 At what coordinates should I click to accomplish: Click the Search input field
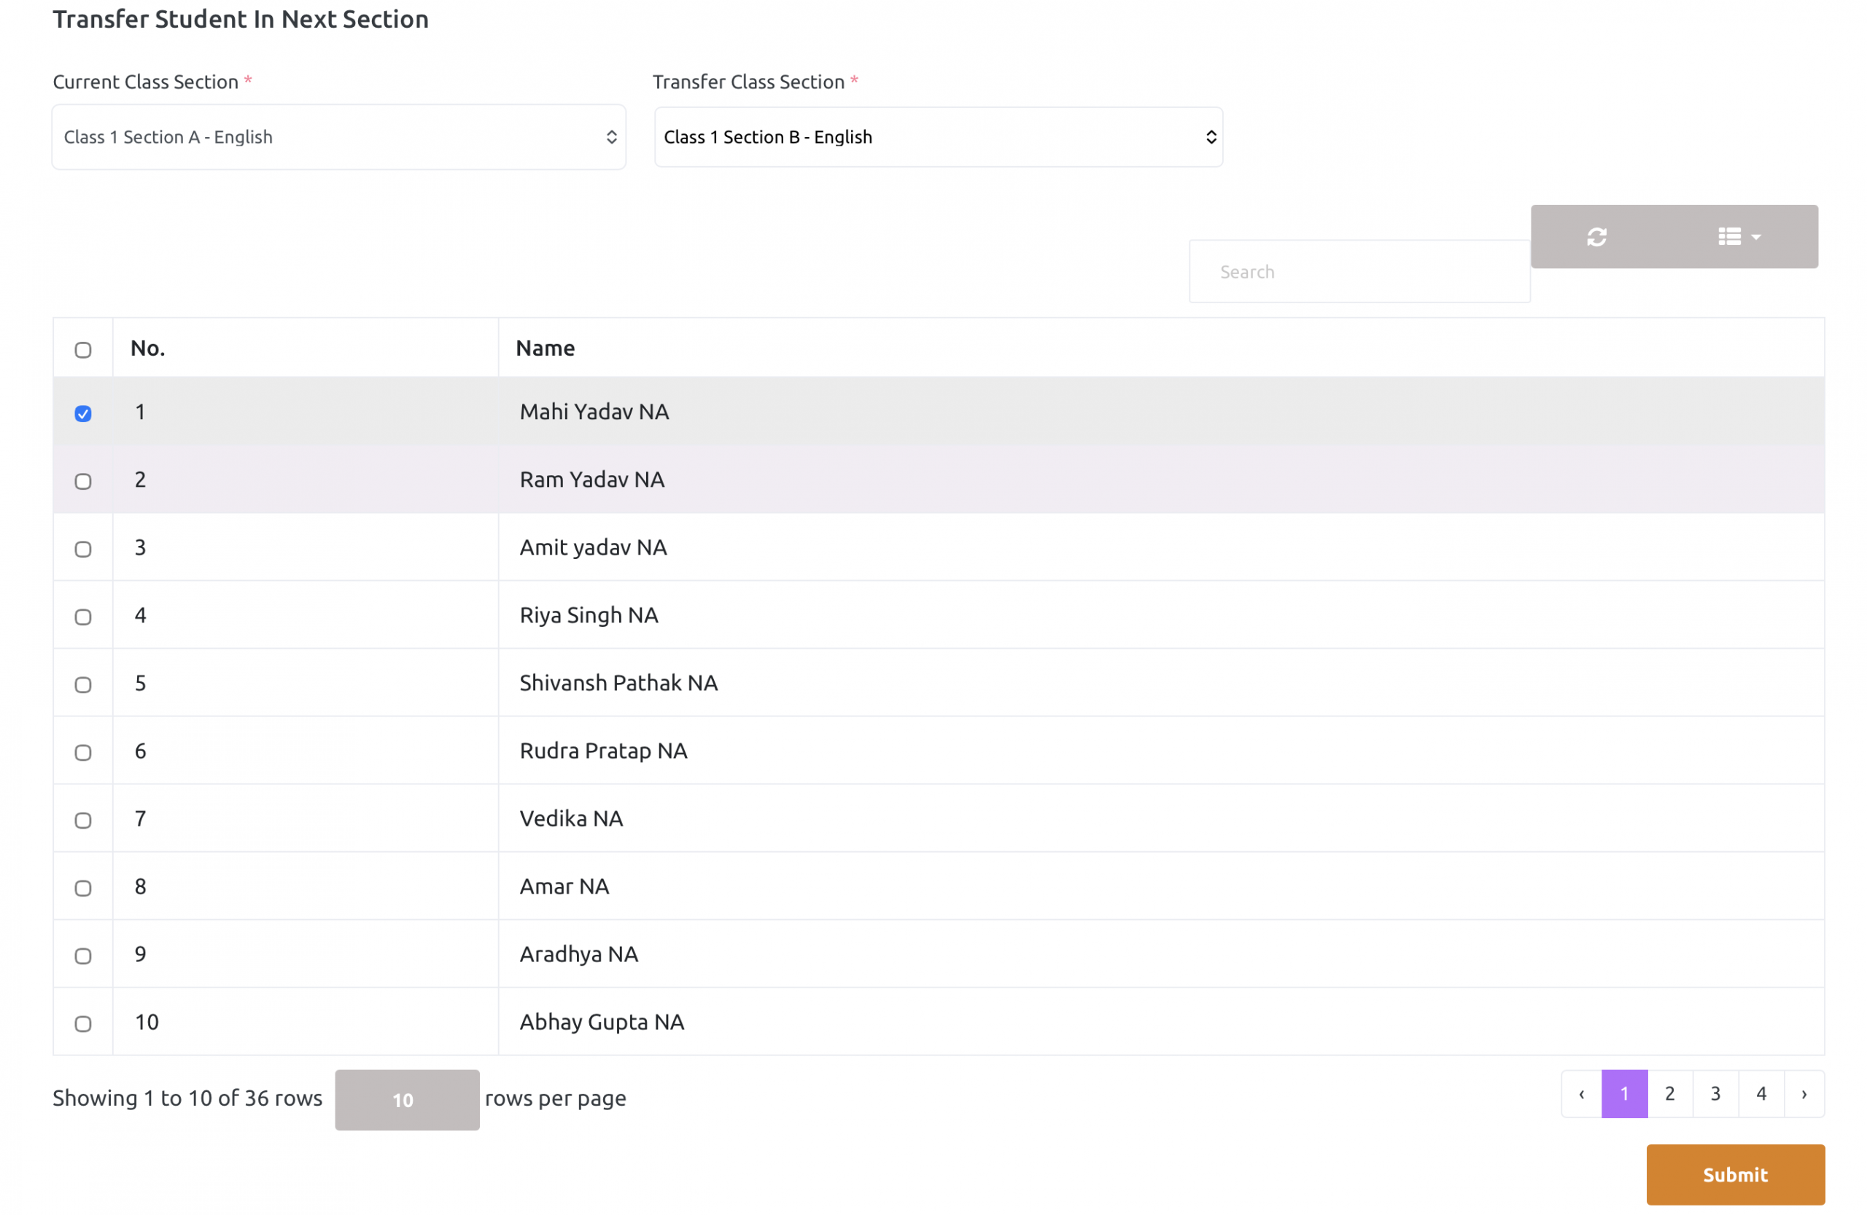coord(1359,272)
